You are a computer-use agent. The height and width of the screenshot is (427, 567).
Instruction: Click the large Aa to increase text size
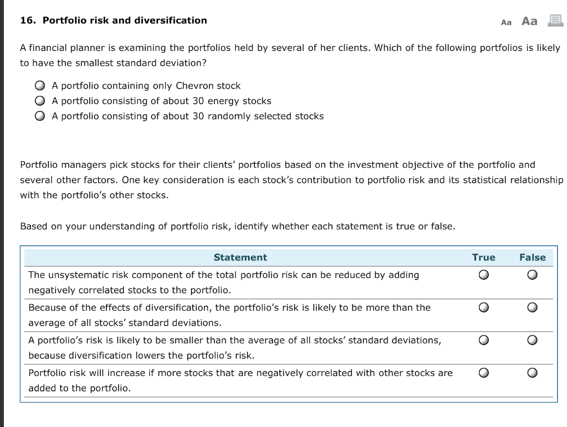528,20
